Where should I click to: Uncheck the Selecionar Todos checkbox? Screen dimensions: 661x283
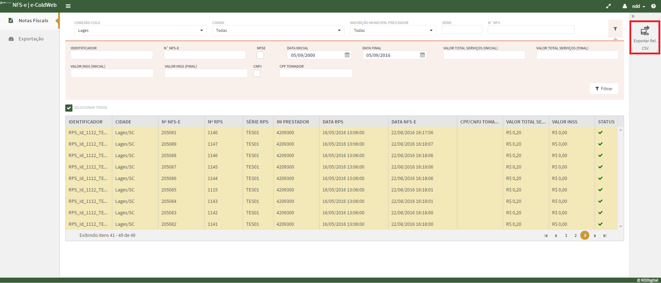(x=69, y=108)
